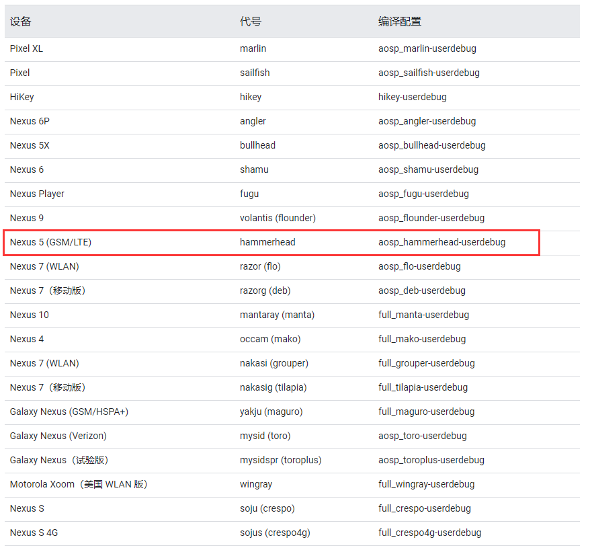
Task: Click the shamu codename cell
Action: (255, 169)
